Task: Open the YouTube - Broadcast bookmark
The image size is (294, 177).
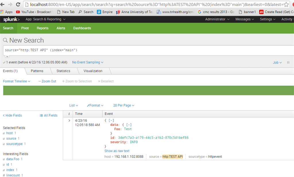Action: (x=34, y=12)
